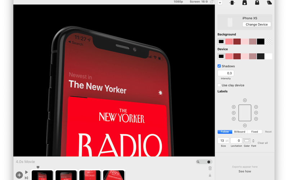
Task: Add a label below the device
Action: pos(245,126)
